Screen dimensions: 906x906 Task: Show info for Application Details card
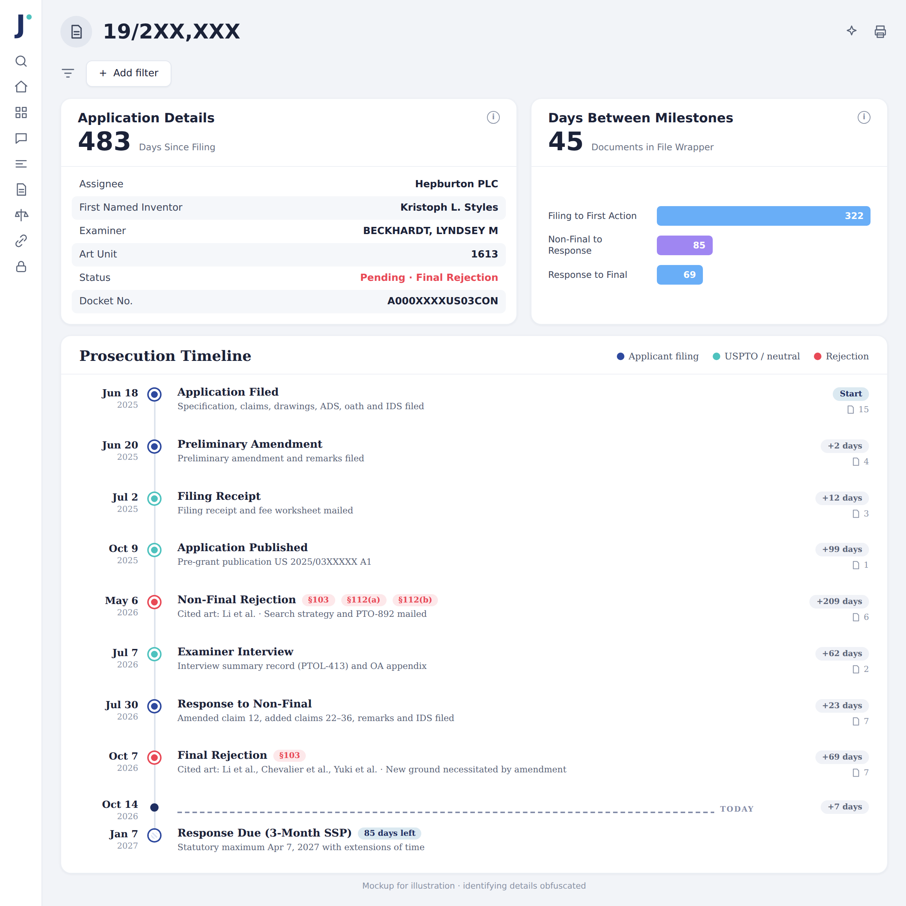click(493, 117)
